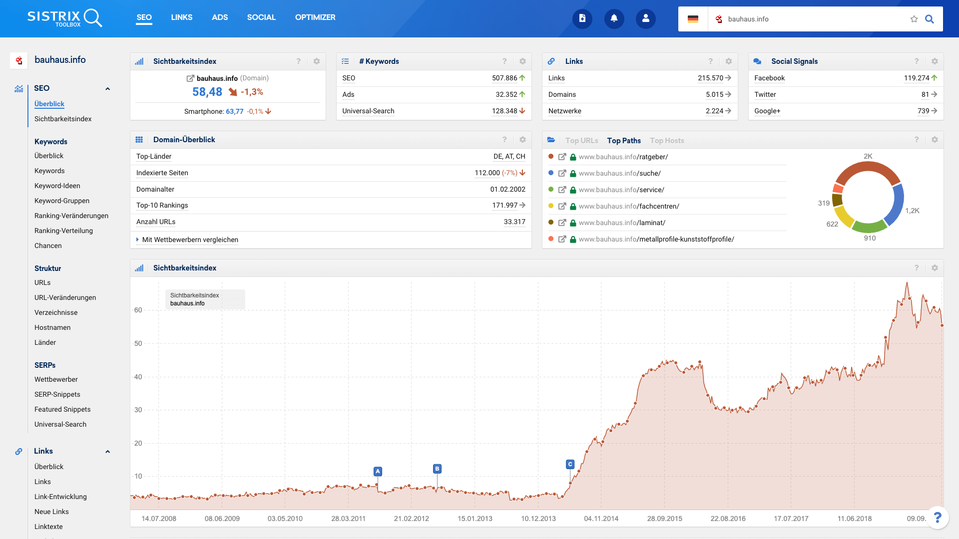Viewport: 959px width, 539px height.
Task: Open settings gear of Social Signals box
Action: [935, 61]
